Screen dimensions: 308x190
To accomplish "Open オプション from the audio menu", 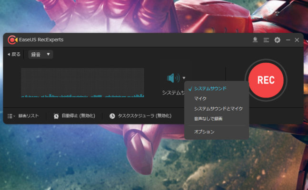I will [x=204, y=132].
